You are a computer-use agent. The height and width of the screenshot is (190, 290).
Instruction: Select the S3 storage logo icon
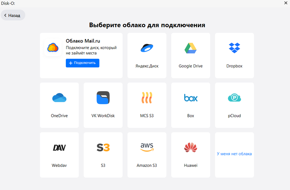coord(103,147)
